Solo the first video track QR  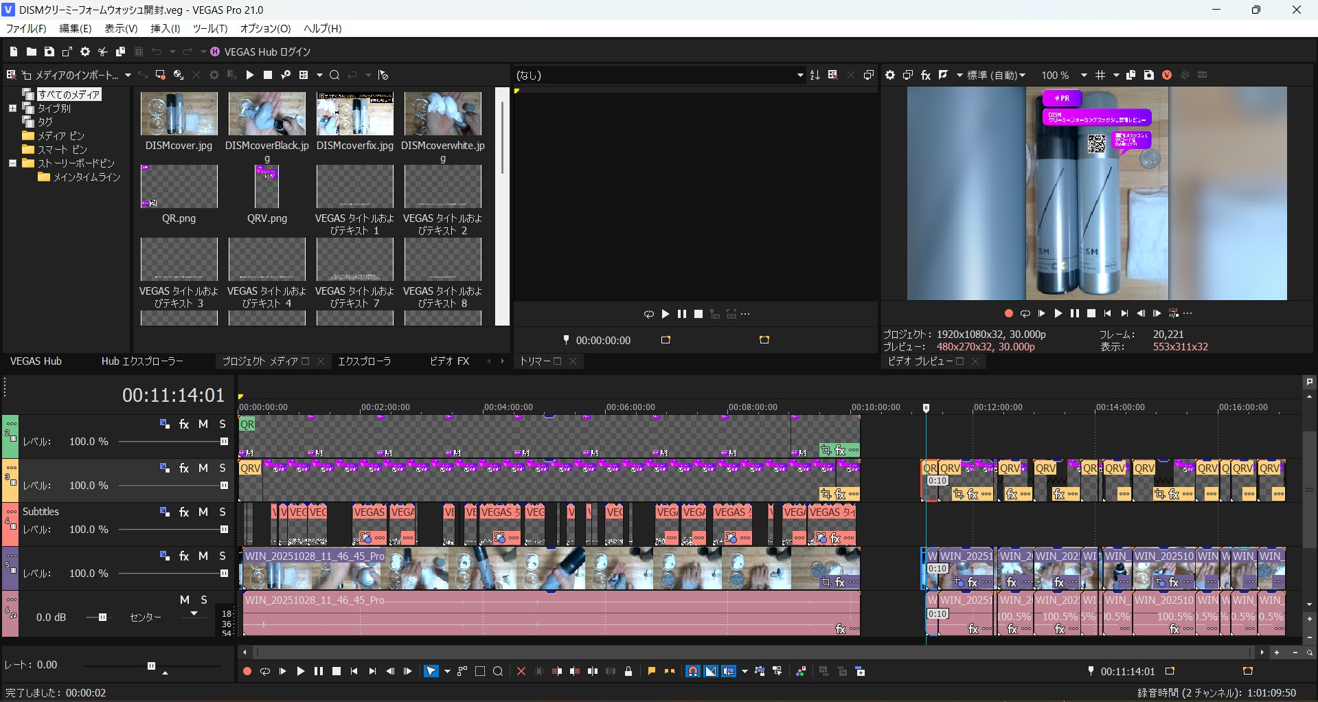coord(223,424)
